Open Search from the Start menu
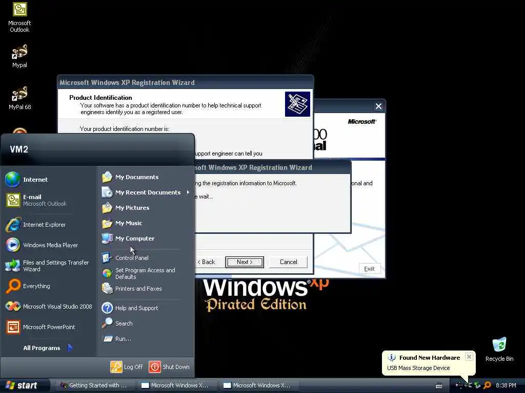This screenshot has height=393, width=525. (x=117, y=323)
